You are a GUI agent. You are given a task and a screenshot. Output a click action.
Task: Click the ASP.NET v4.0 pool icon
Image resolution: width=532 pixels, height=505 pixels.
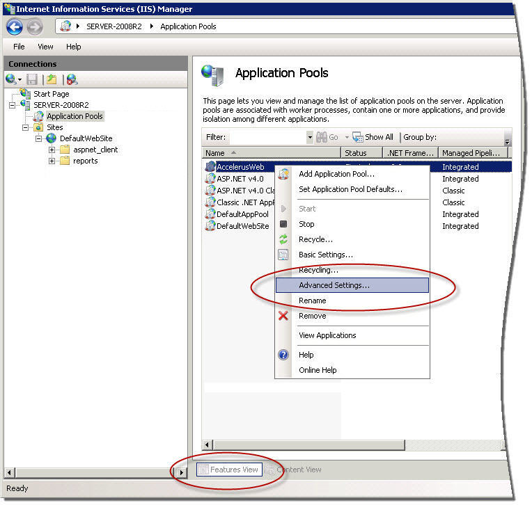pyautogui.click(x=210, y=179)
